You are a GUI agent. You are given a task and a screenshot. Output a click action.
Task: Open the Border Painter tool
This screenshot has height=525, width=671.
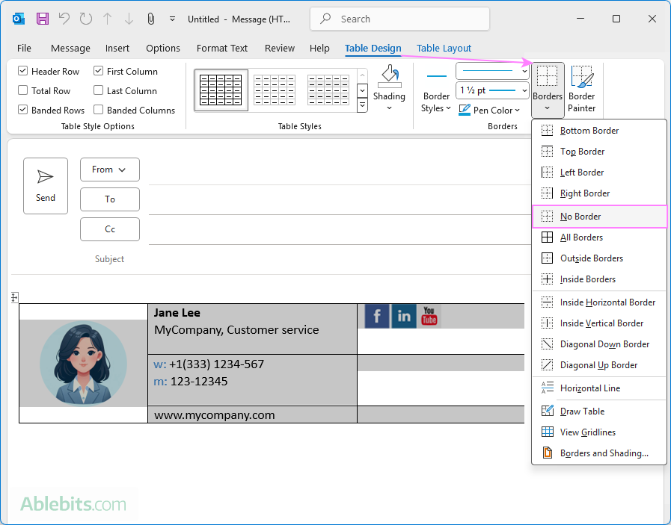point(581,89)
